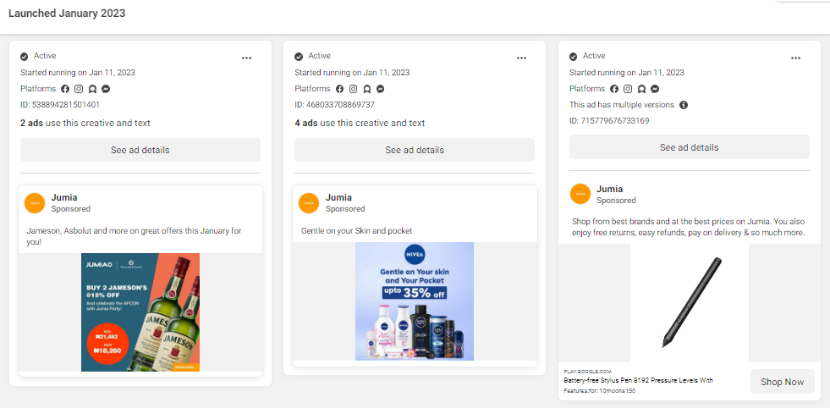Click 'Launched January 2023' heading
The image size is (830, 408).
pyautogui.click(x=67, y=14)
